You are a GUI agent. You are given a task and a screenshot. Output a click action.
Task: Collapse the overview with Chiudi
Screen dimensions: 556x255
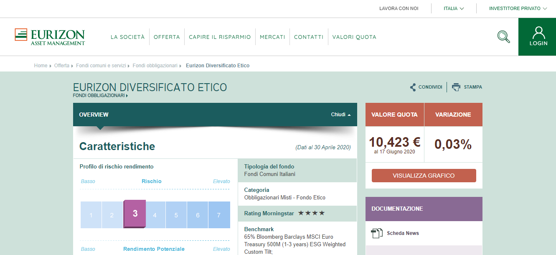tap(340, 115)
